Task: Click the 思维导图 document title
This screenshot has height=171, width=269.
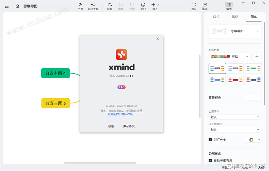Action: 31,6
